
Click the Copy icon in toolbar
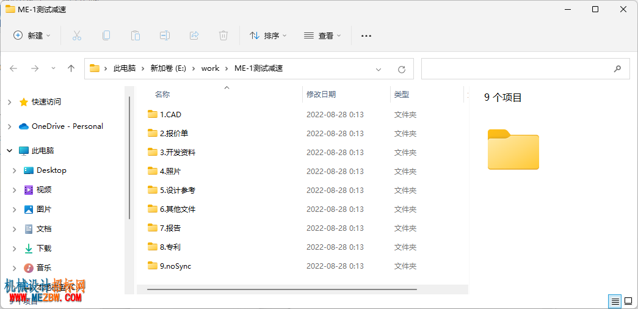106,36
